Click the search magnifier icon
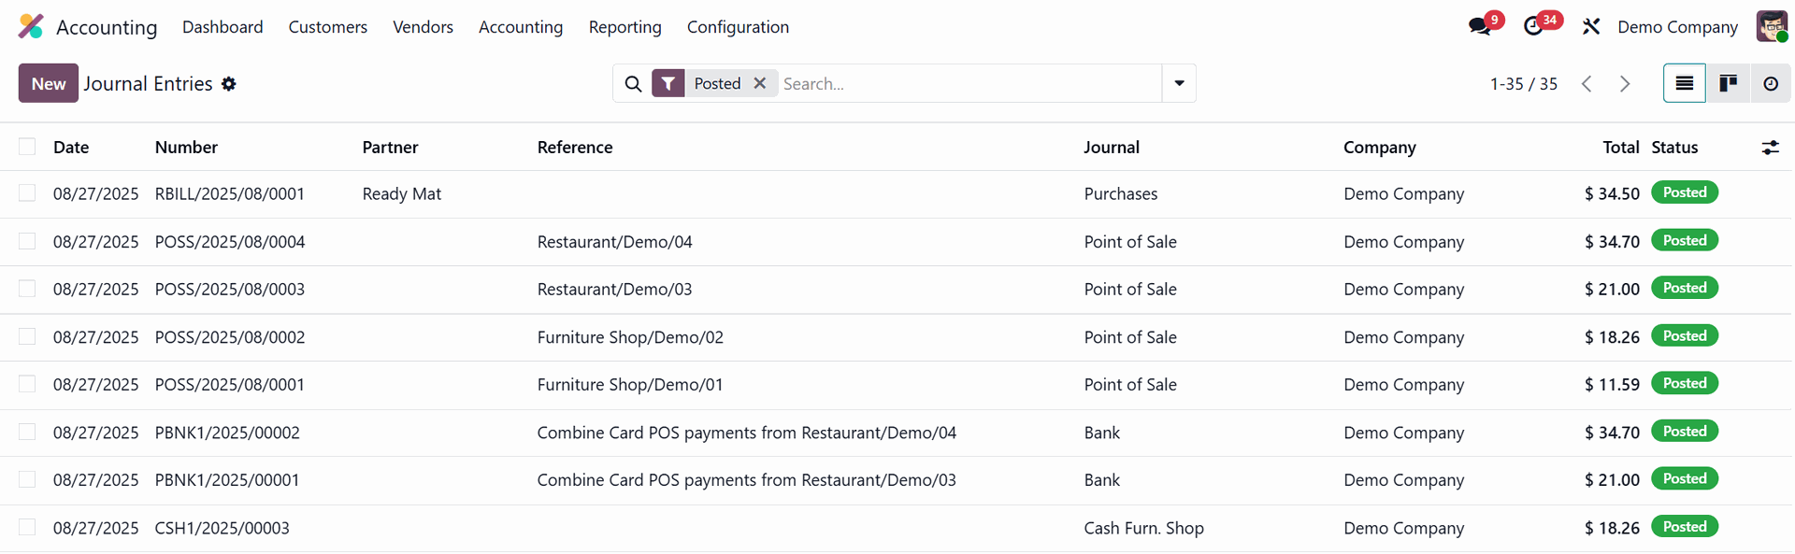Screen dimensions: 1795x554 [633, 84]
